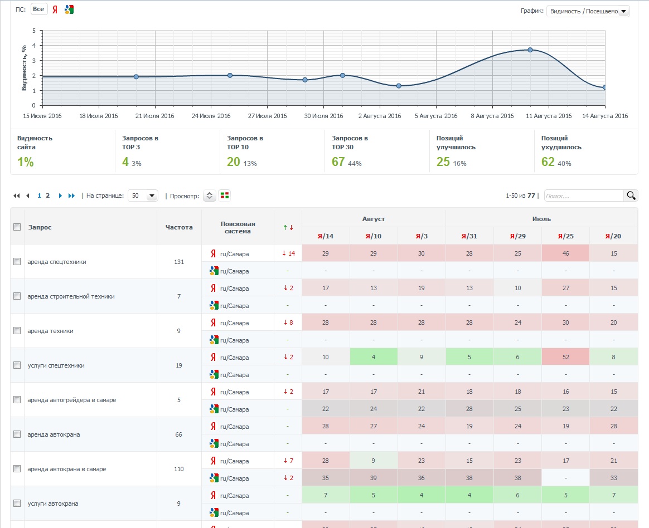Select the Я/31 date column

(469, 236)
